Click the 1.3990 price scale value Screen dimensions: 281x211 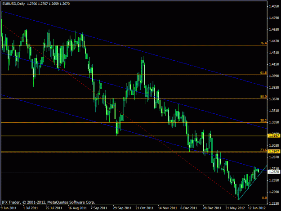274,76
